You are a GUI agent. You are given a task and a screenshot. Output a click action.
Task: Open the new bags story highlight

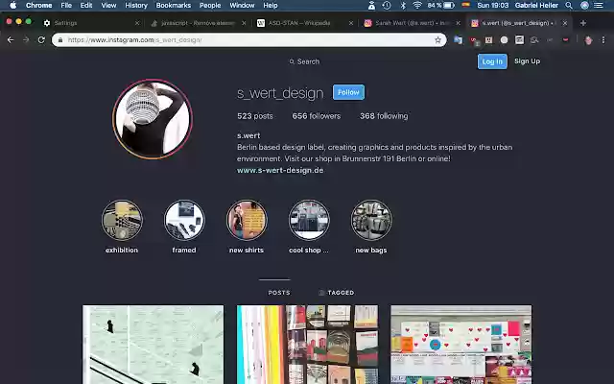point(371,220)
